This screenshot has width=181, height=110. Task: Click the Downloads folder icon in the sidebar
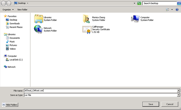tap(7, 23)
